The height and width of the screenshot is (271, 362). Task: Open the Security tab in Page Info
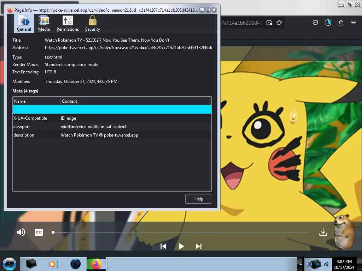tap(92, 23)
